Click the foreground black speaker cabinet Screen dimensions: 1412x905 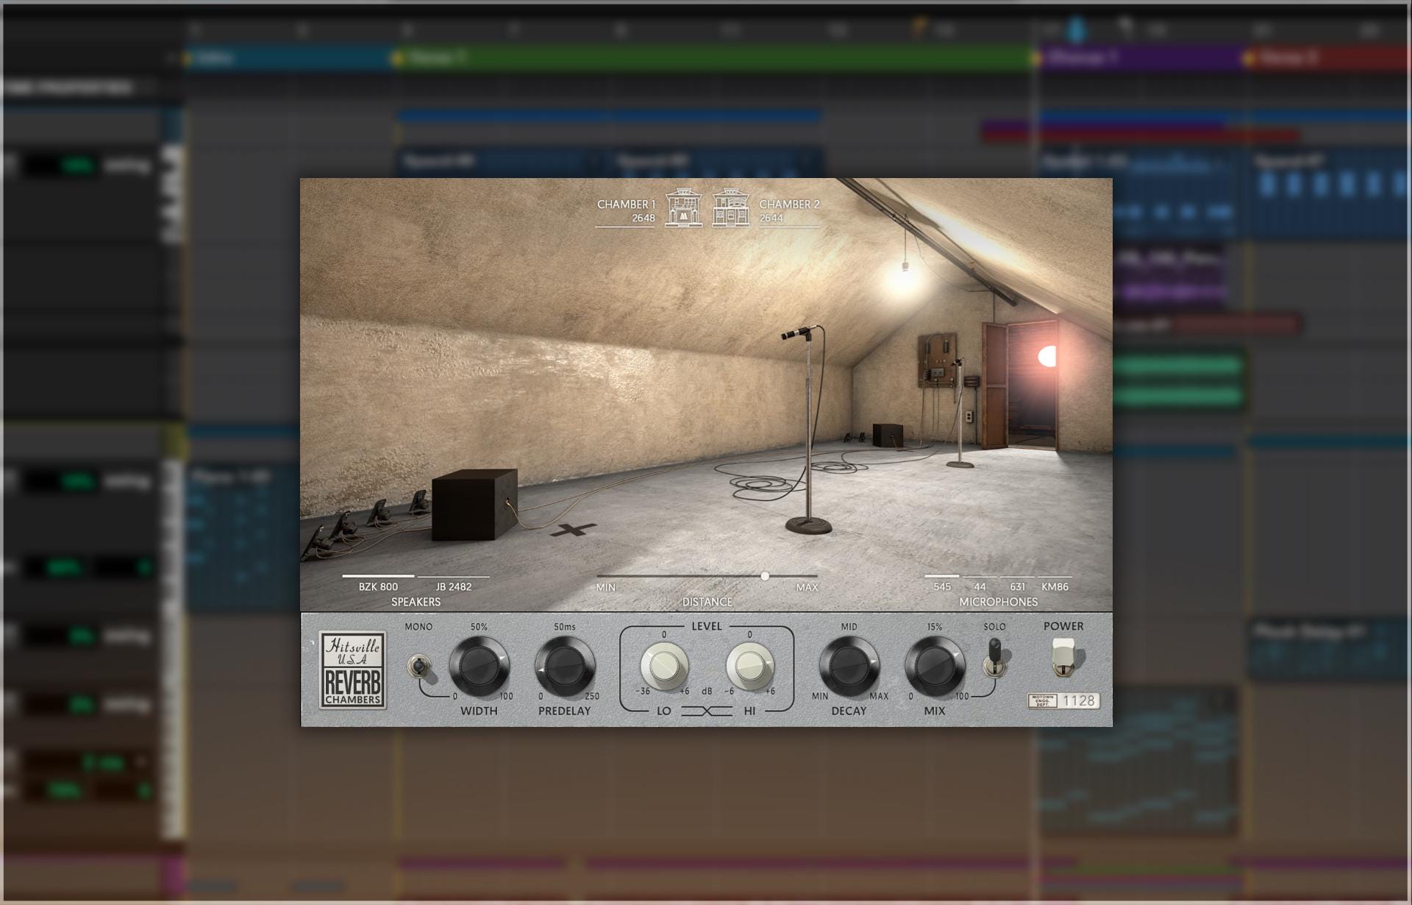pyautogui.click(x=474, y=505)
